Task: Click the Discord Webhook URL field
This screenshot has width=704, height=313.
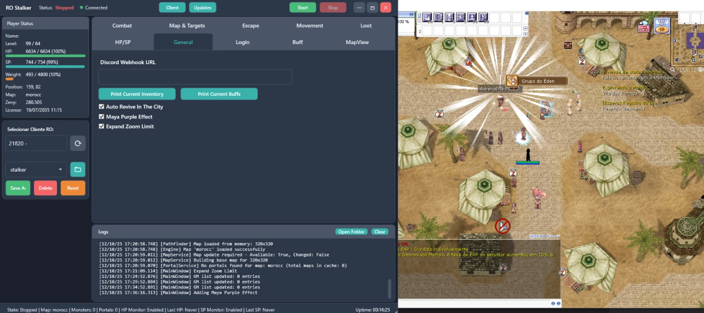Action: pyautogui.click(x=195, y=77)
